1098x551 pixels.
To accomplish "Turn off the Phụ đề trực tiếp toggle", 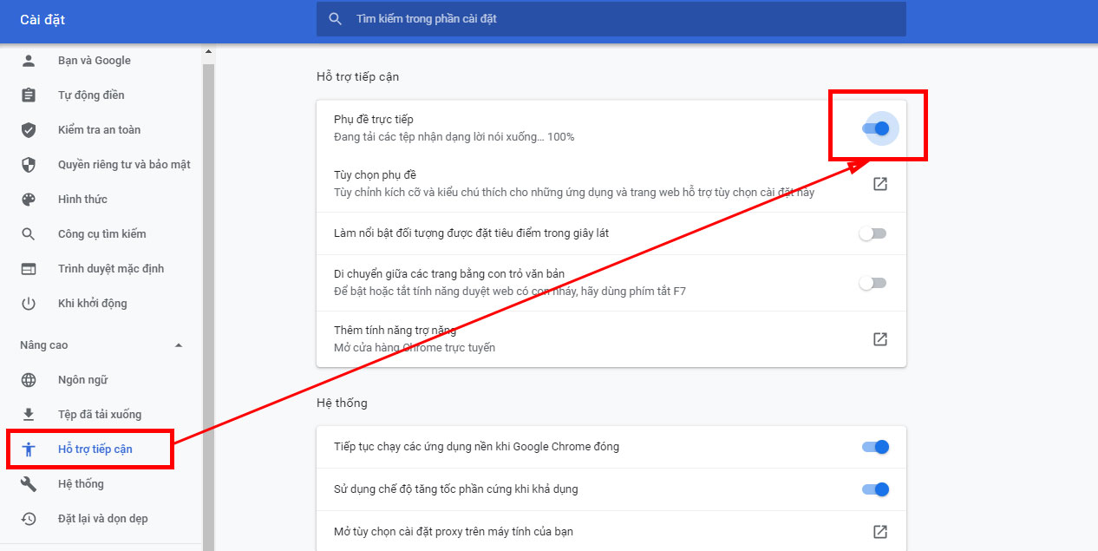I will point(876,128).
